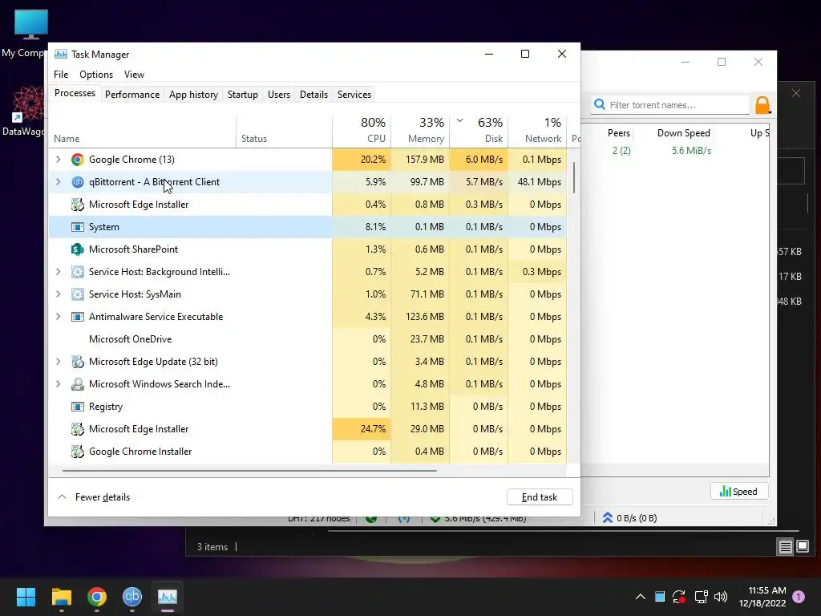This screenshot has width=821, height=616.
Task: Open the Windows Start menu
Action: tap(26, 597)
